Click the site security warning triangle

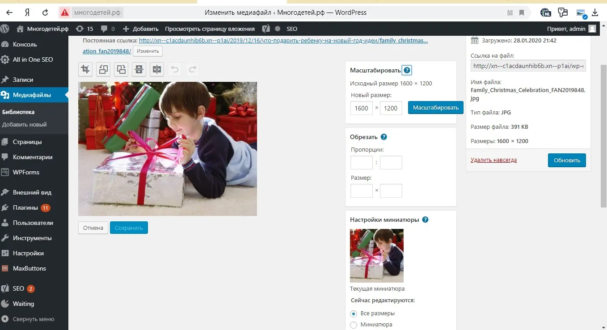(x=65, y=13)
